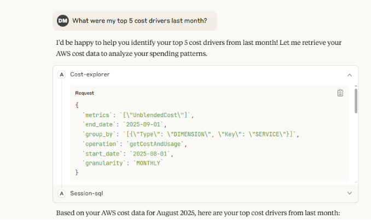Click the Cost-explorer tool icon
371x220 pixels.
(x=62, y=74)
